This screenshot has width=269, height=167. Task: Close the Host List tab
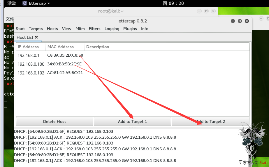tap(36, 37)
